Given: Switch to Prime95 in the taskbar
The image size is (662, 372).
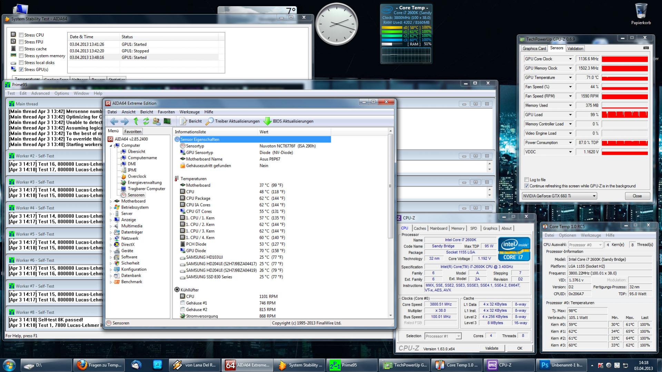Looking at the screenshot, I should click(x=352, y=365).
